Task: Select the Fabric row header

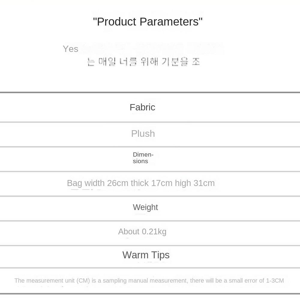Action: coord(142,107)
